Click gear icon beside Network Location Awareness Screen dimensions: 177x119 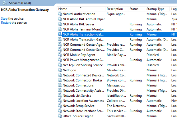pyautogui.click(x=60, y=101)
